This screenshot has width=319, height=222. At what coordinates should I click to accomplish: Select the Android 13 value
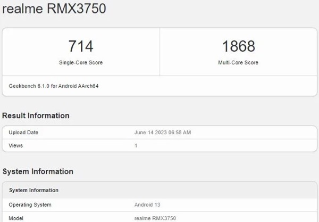point(147,204)
